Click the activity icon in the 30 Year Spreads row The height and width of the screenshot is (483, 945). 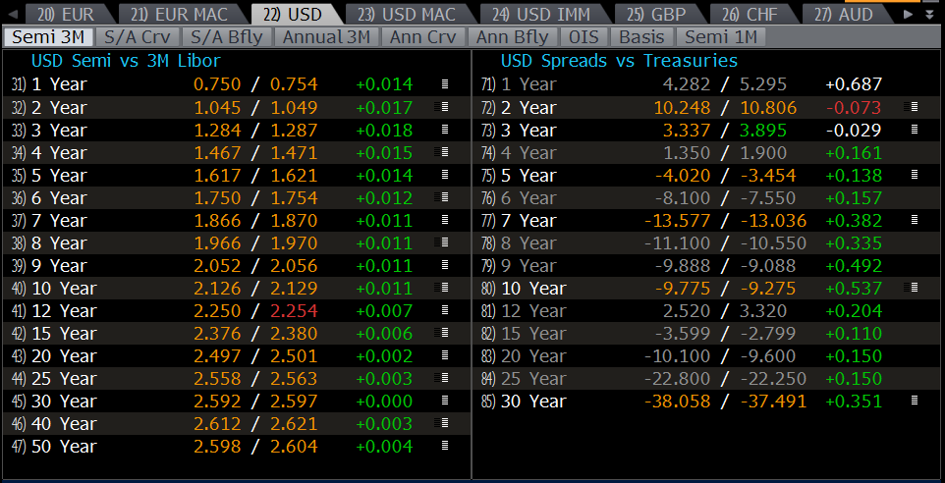click(x=915, y=401)
